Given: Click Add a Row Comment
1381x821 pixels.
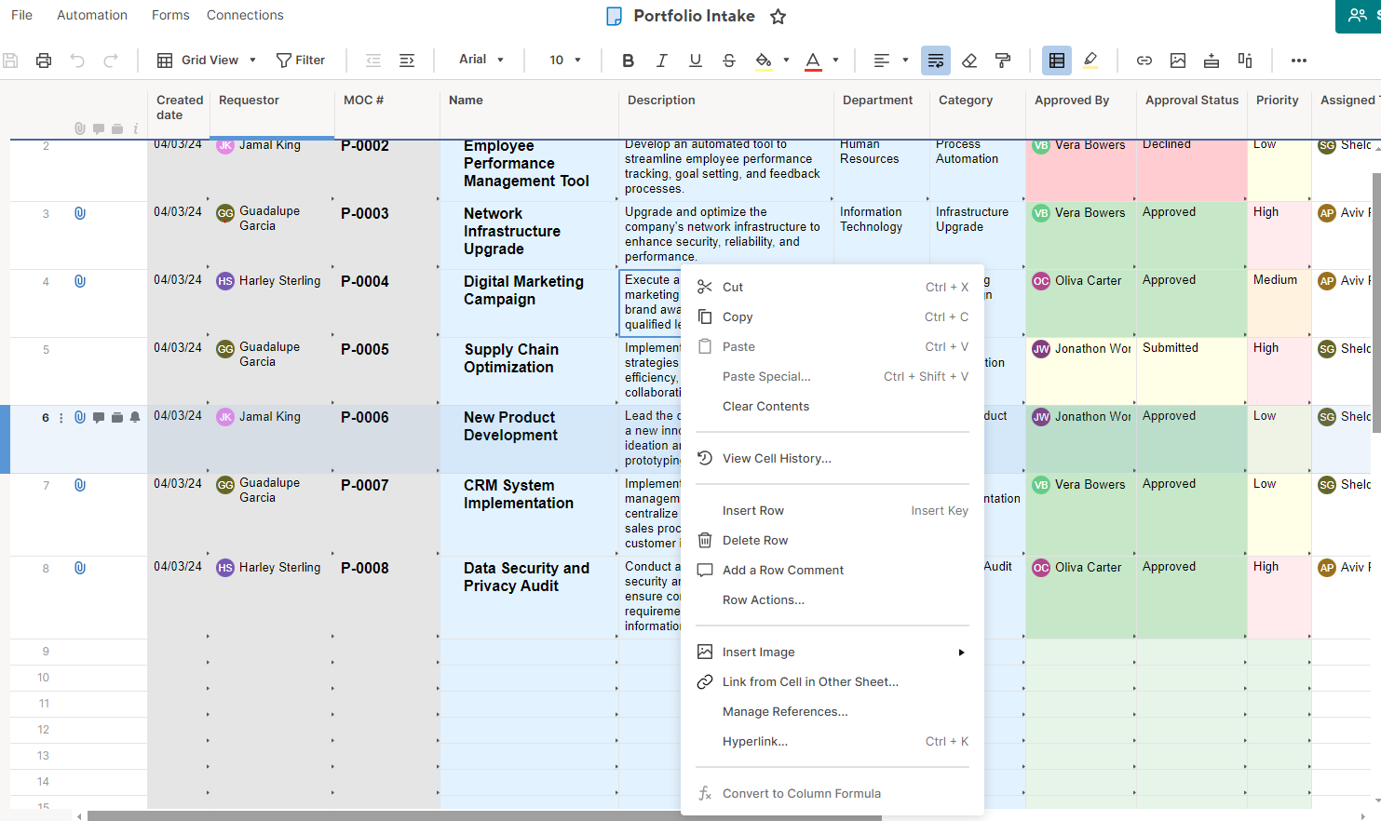Looking at the screenshot, I should click(x=833, y=570).
